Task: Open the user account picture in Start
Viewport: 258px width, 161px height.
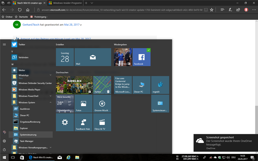Action: coord(4,132)
